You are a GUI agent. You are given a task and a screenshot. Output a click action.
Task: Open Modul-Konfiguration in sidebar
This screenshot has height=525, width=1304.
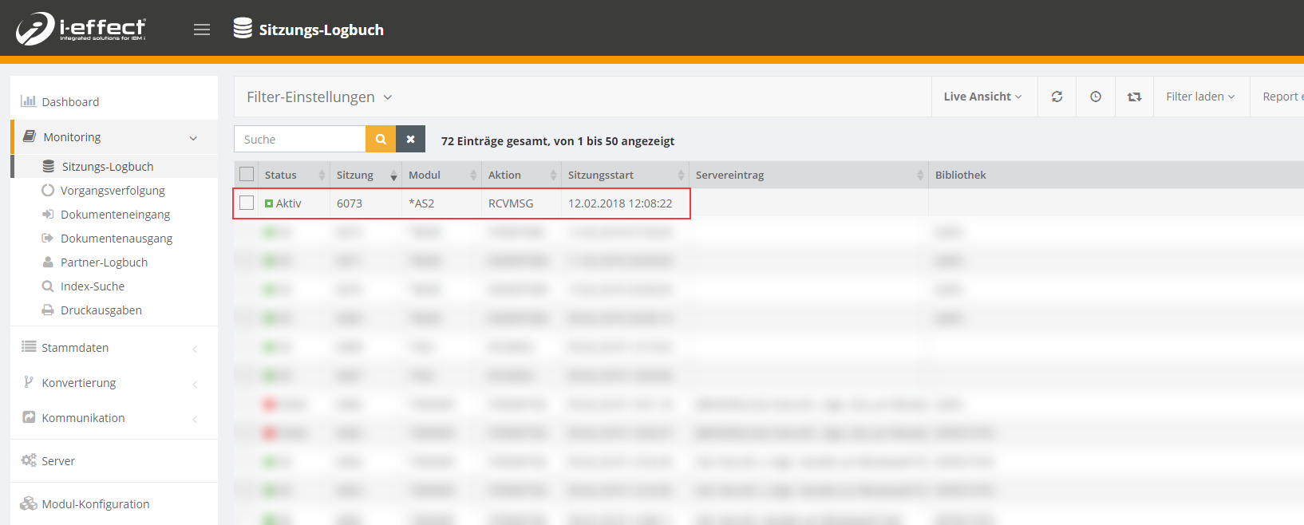click(95, 504)
